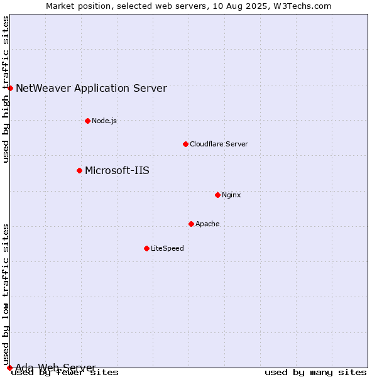This screenshot has height=377, width=377.
Task: Click the Node.js red data point
Action: [x=88, y=121]
